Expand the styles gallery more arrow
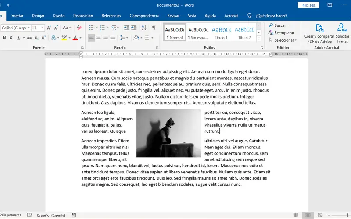351x219 pixels. click(259, 40)
